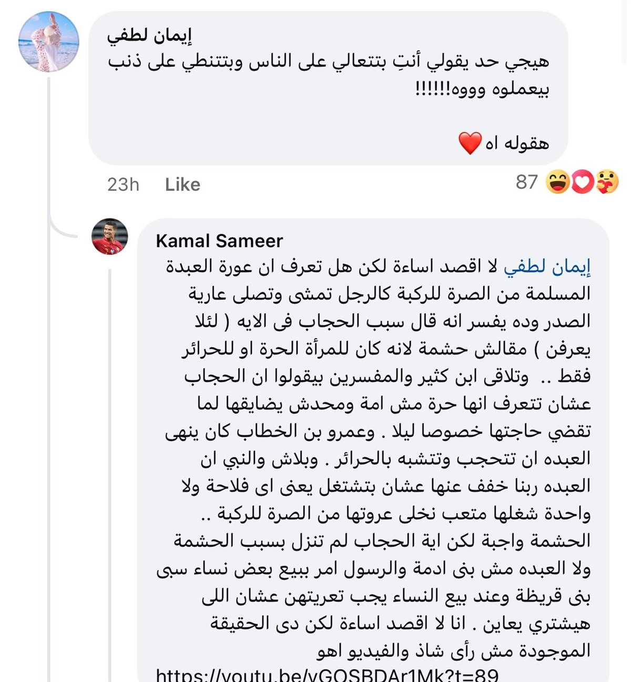The image size is (631, 682).
Task: Open the إيمان لطفي name on top comment
Action: (149, 36)
